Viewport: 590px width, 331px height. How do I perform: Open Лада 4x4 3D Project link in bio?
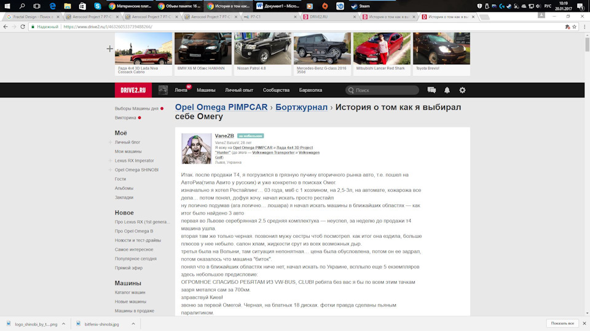pos(294,148)
